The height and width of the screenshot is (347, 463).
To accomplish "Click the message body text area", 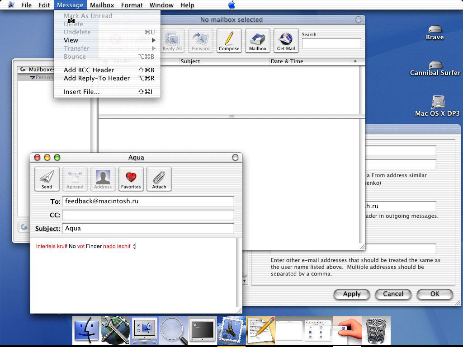I will [x=133, y=276].
